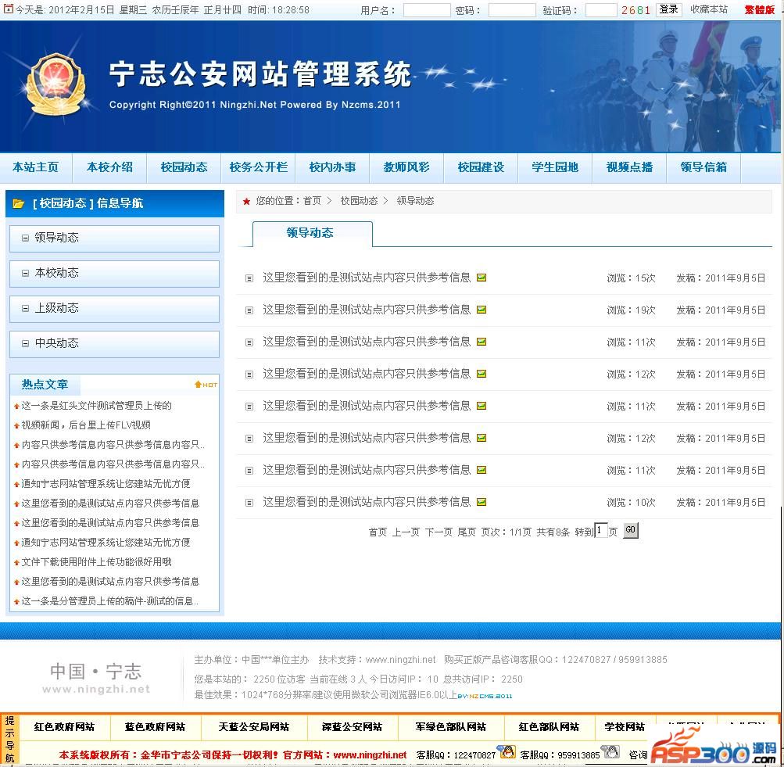Click the image badge on first article

[481, 278]
